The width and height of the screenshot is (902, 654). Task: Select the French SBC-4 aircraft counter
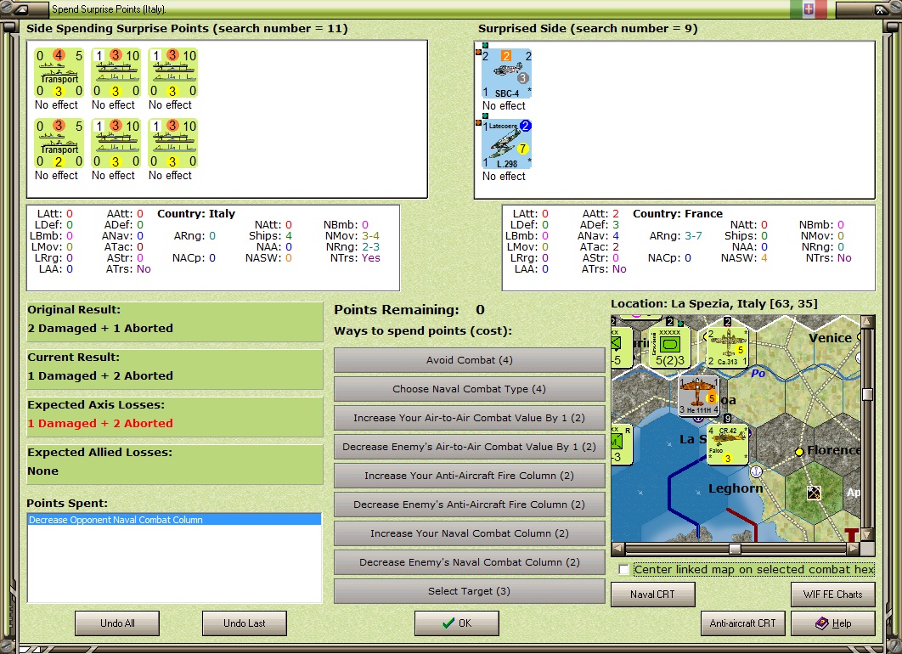(x=507, y=74)
